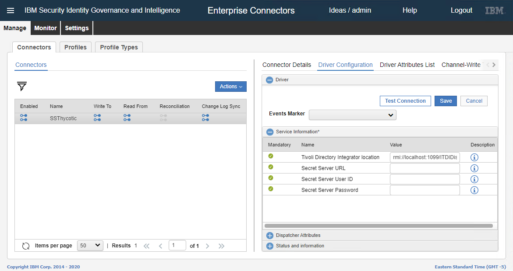This screenshot has width=513, height=271.
Task: Jump to the last results page
Action: (221, 245)
